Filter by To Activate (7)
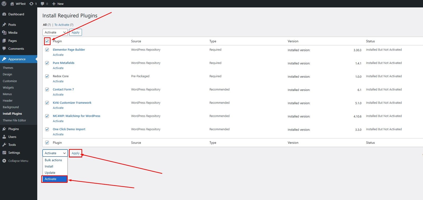The width and height of the screenshot is (423, 200). 64,25
